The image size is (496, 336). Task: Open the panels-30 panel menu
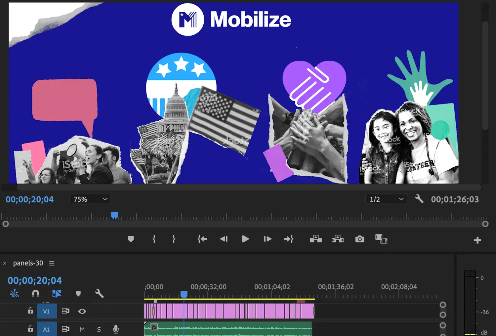[52, 263]
